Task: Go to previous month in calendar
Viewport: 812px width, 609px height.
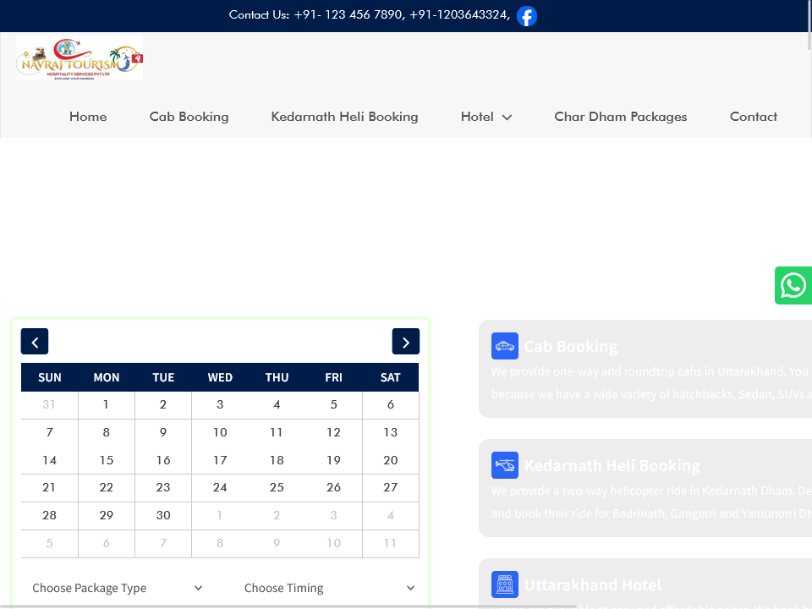Action: tap(35, 342)
